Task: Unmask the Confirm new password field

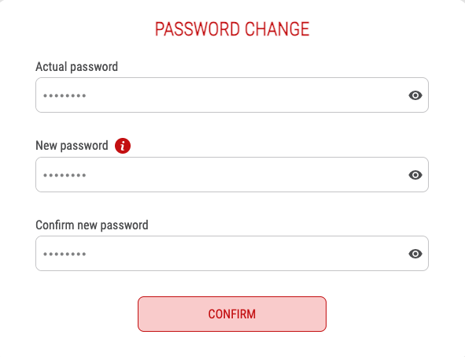Action: pos(415,254)
